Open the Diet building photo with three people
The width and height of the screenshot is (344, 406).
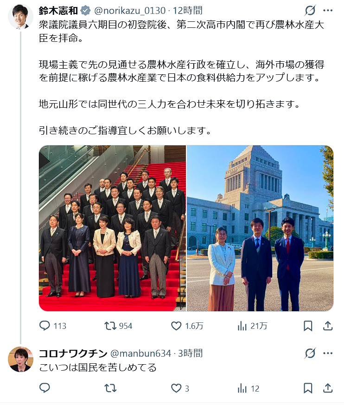click(260, 228)
